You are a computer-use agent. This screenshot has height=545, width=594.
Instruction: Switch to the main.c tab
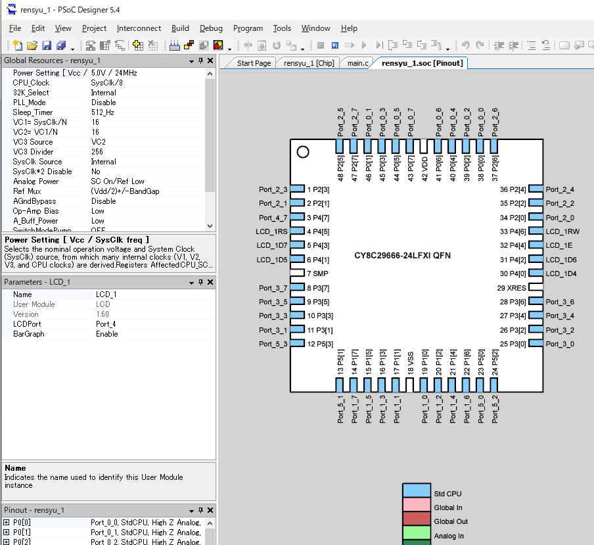coord(358,63)
